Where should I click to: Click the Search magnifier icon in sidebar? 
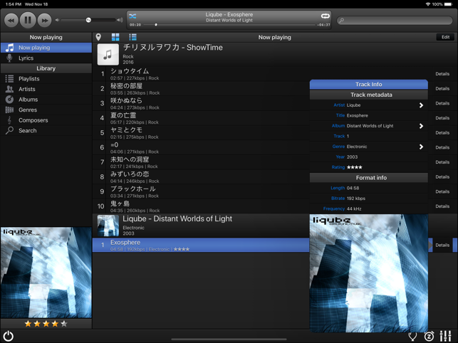pos(10,130)
